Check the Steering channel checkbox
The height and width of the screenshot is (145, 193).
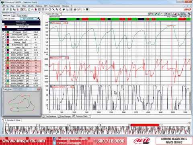(x=3, y=42)
